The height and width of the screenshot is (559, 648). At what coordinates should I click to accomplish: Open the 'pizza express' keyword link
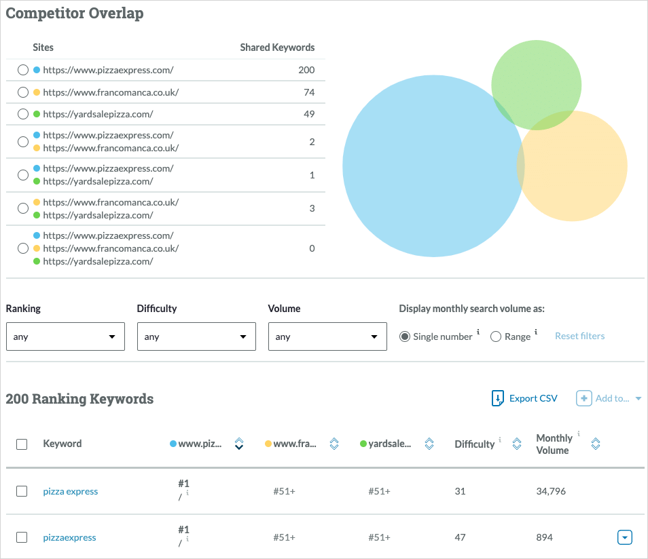tap(71, 491)
